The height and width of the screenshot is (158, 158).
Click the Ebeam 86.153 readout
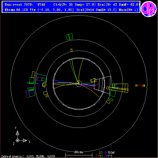(16, 10)
